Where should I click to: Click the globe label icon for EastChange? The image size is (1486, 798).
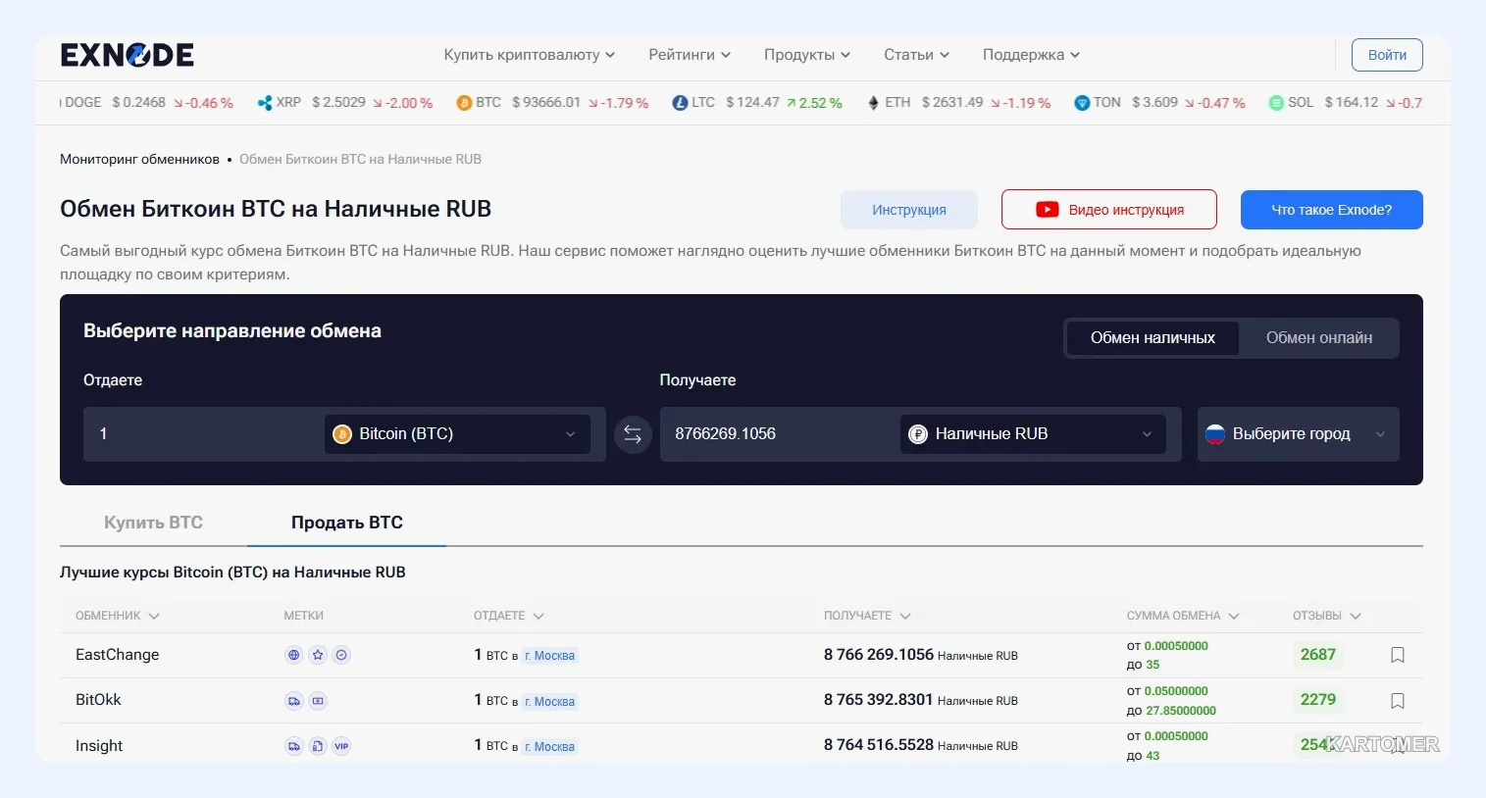click(x=293, y=655)
